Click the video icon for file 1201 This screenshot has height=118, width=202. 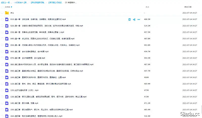tap(7, 90)
